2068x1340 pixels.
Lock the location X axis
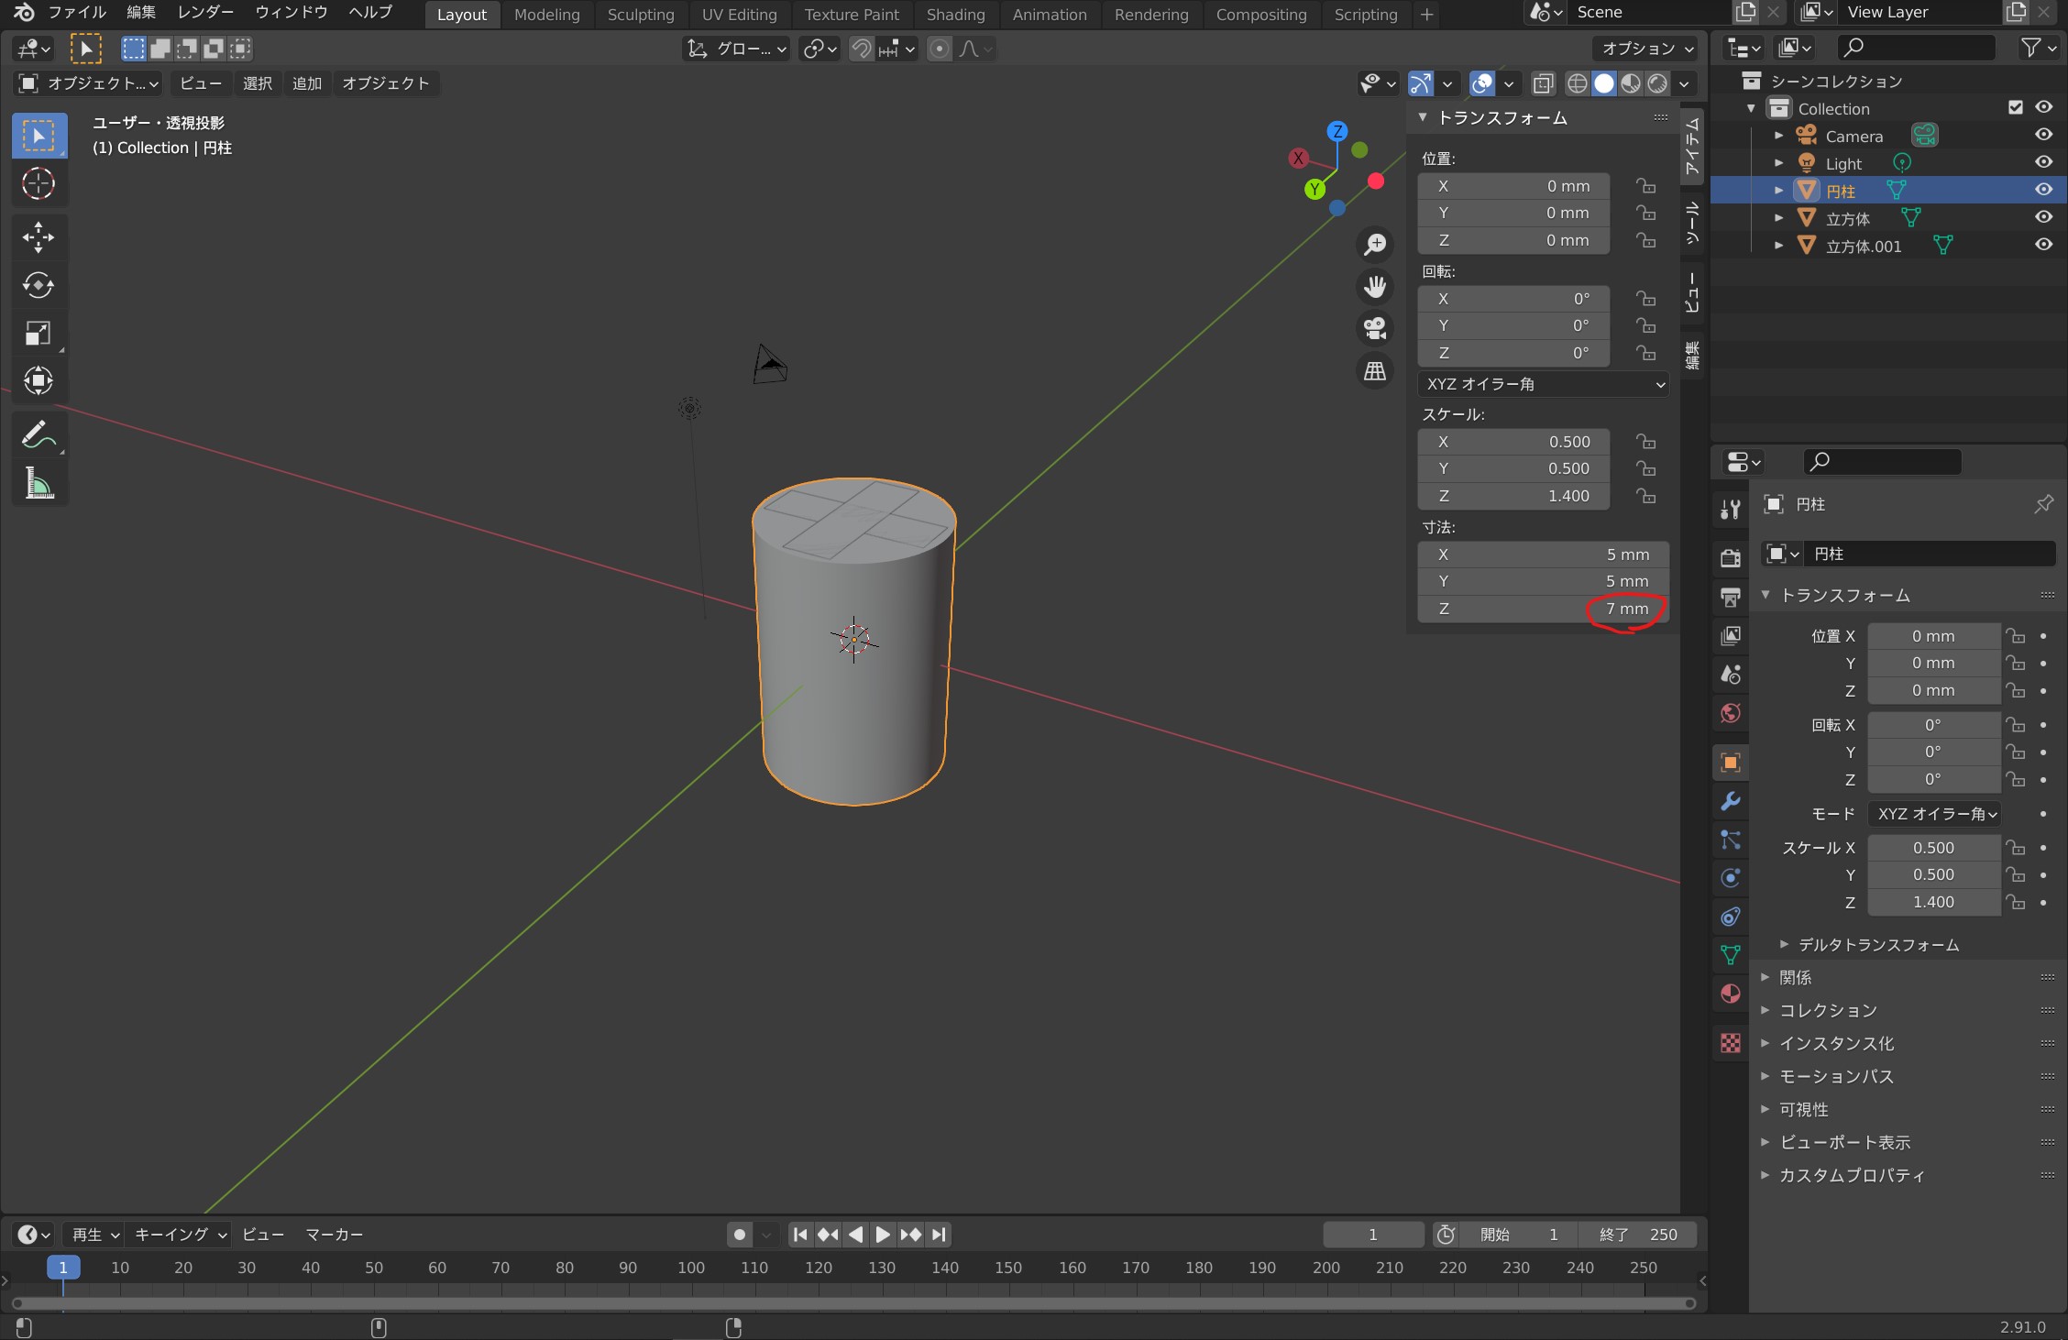[x=1646, y=186]
